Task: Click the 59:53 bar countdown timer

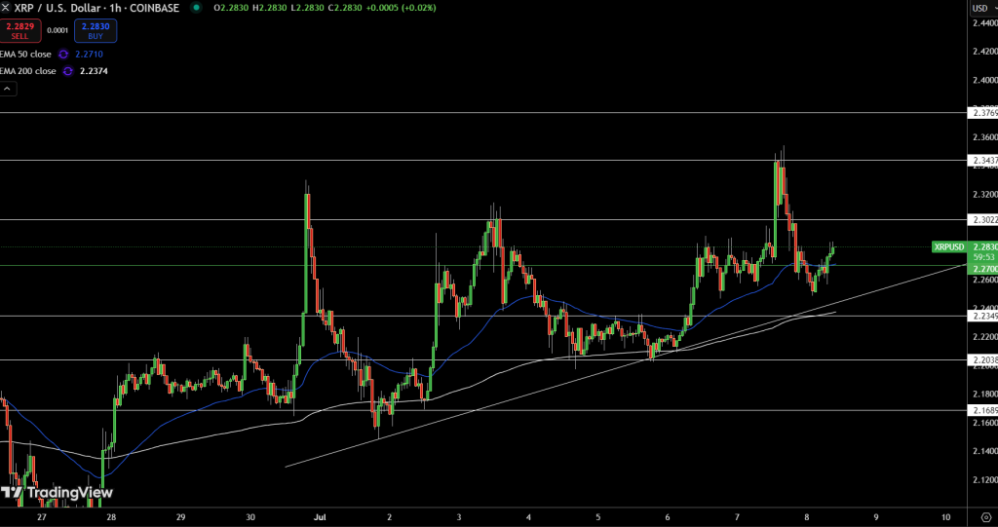Action: coord(983,257)
